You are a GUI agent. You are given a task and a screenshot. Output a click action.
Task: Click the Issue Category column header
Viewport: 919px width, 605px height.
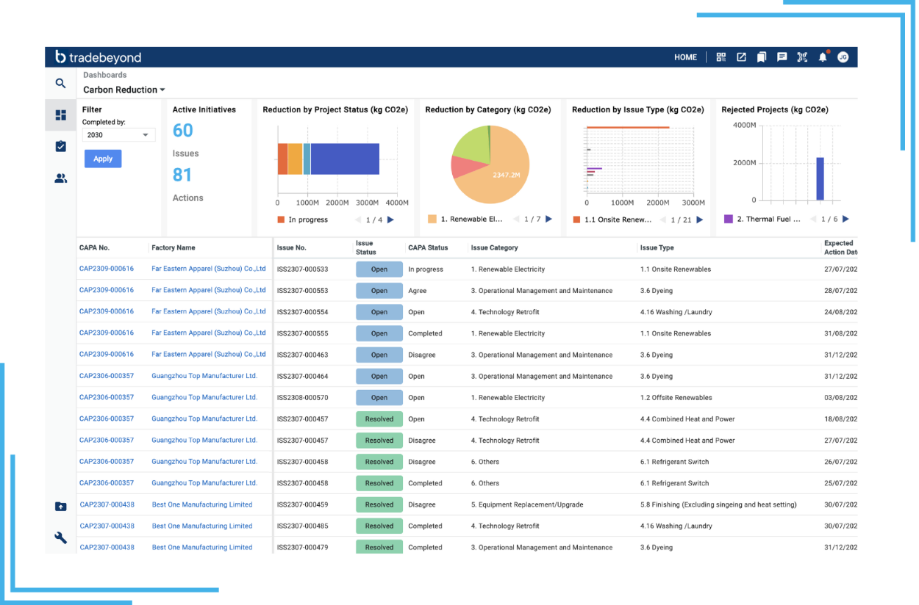494,247
